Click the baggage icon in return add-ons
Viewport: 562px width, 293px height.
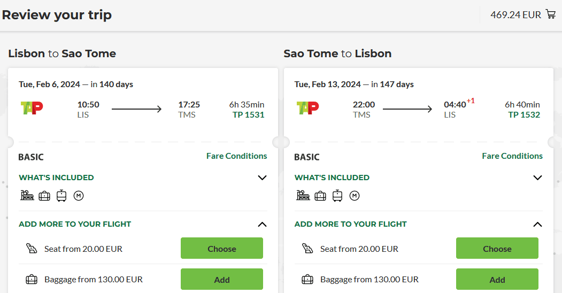pyautogui.click(x=307, y=279)
